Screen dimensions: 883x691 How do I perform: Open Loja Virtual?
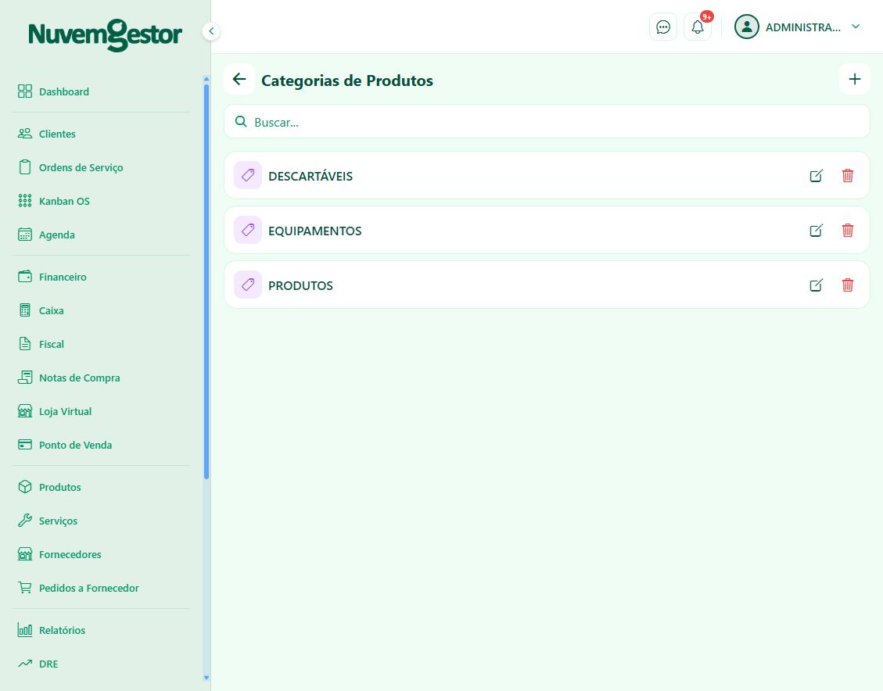(102, 411)
